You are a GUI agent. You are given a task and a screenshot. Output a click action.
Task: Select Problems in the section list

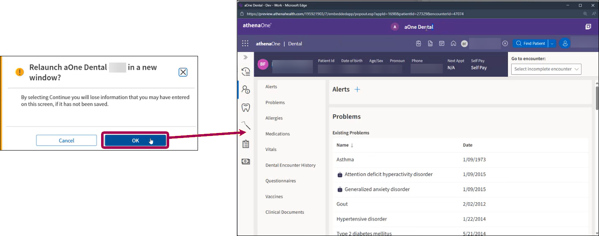275,103
